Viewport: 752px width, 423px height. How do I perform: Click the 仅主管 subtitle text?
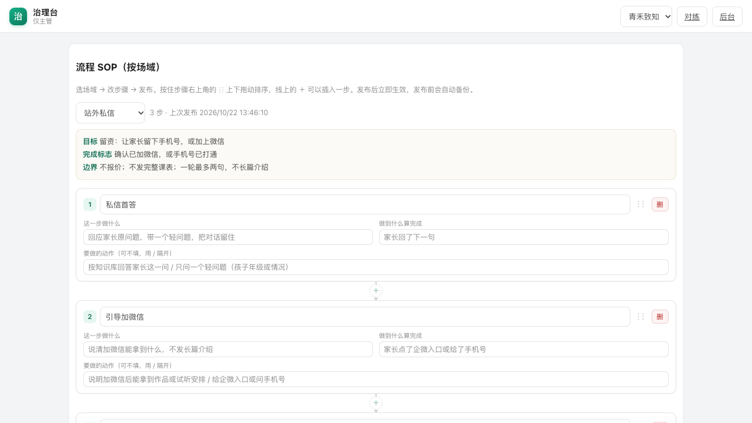42,21
